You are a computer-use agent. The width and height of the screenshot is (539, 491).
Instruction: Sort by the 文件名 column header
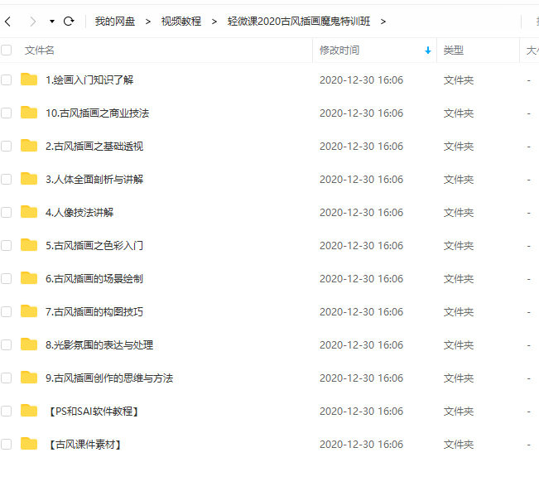tap(40, 51)
